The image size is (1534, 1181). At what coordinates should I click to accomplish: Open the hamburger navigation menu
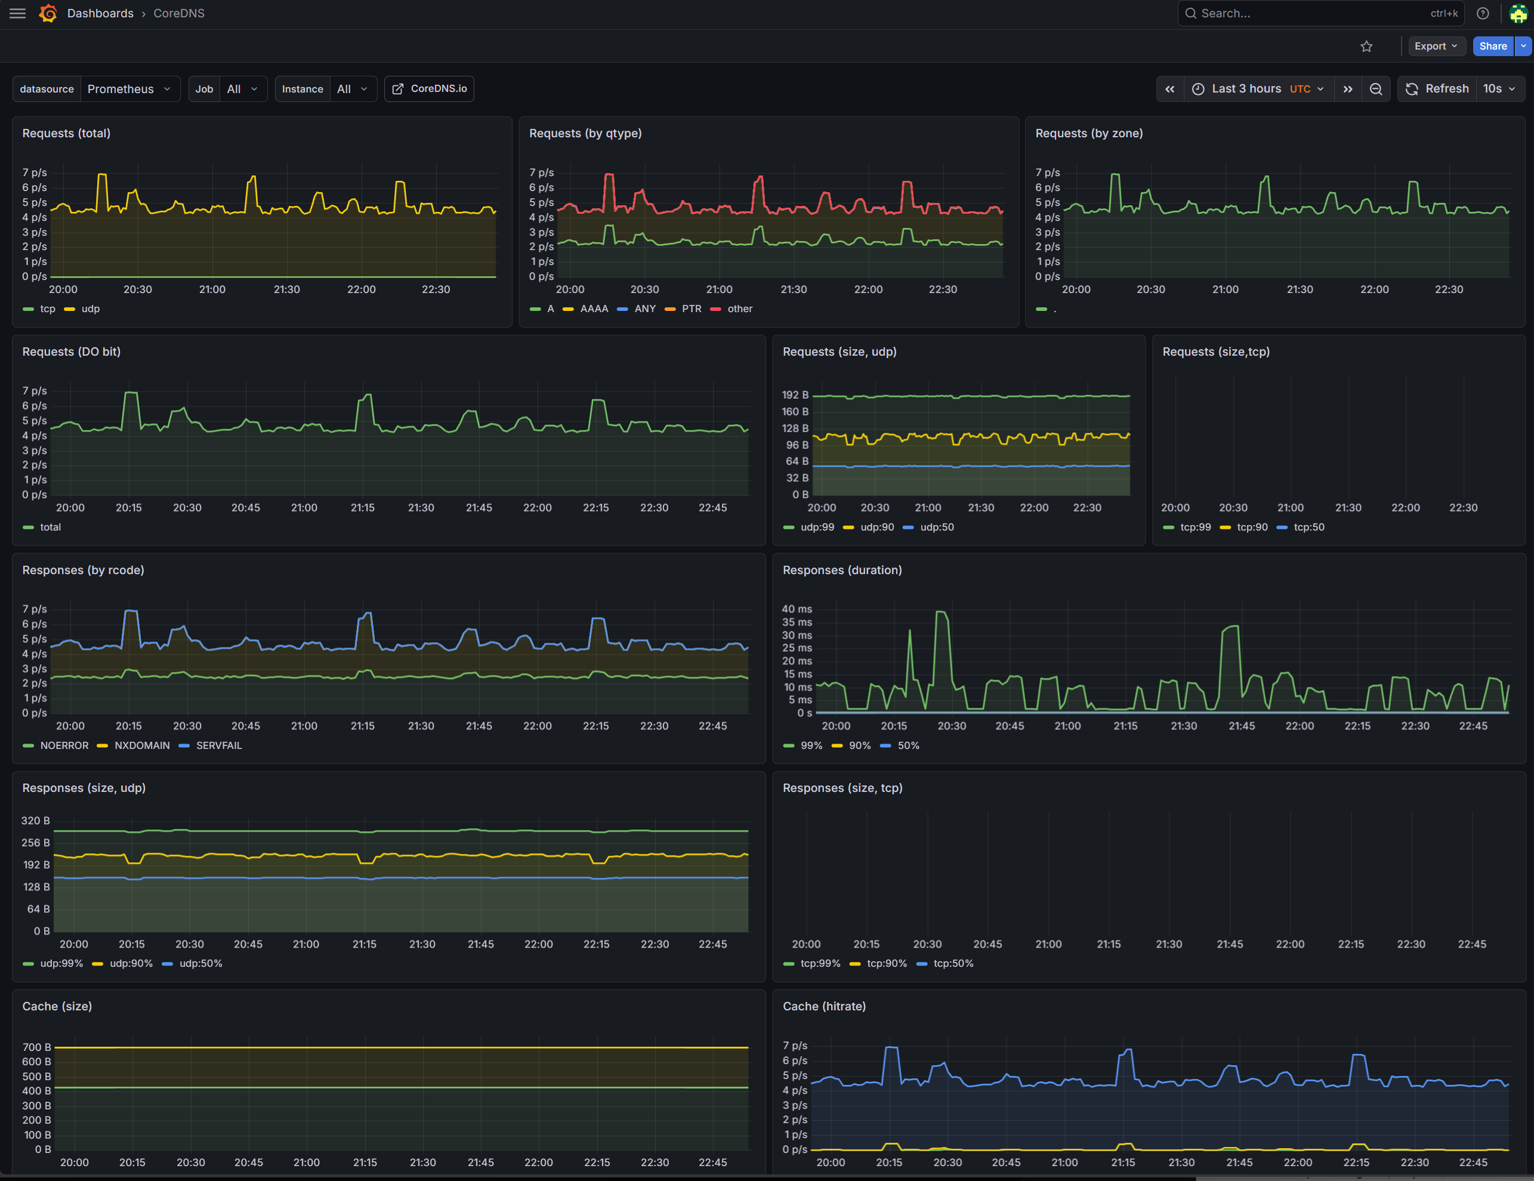tap(17, 13)
